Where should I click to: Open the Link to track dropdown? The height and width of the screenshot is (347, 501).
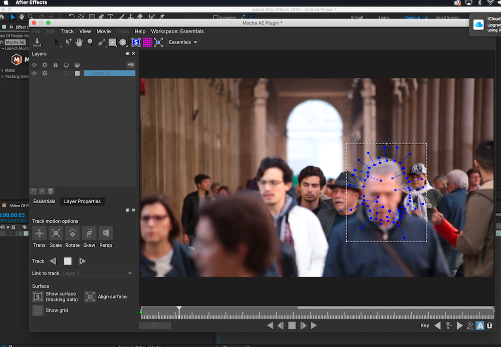97,273
